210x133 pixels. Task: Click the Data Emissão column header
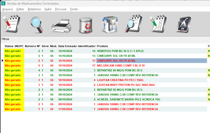pos(67,46)
